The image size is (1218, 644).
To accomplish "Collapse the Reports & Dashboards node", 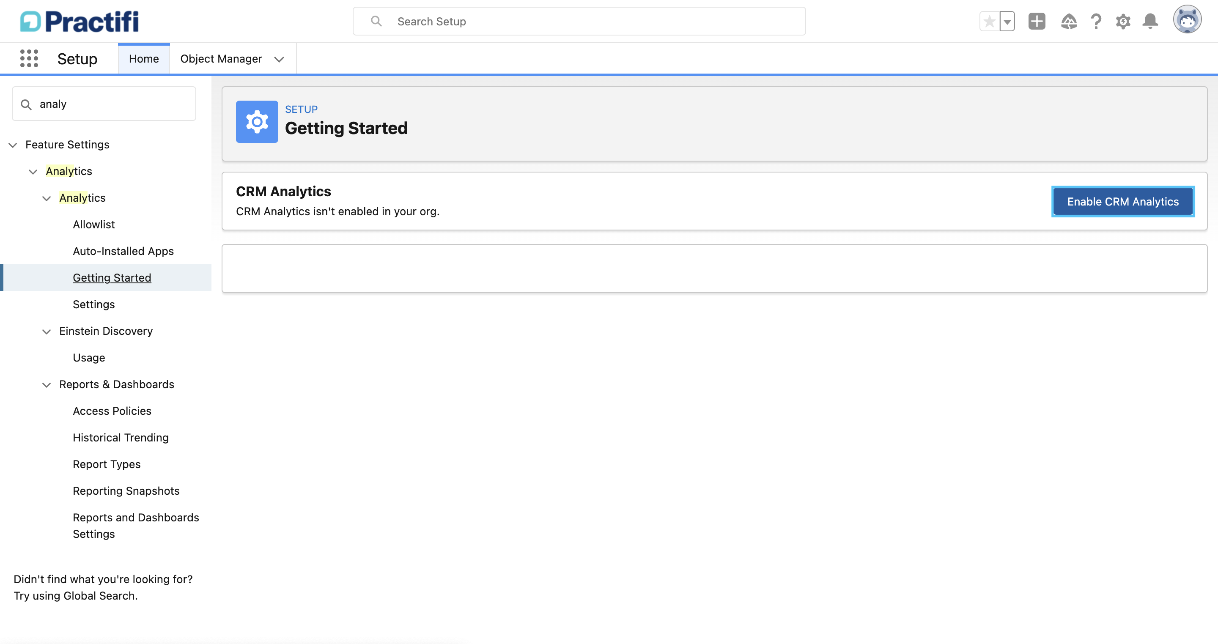I will (47, 385).
